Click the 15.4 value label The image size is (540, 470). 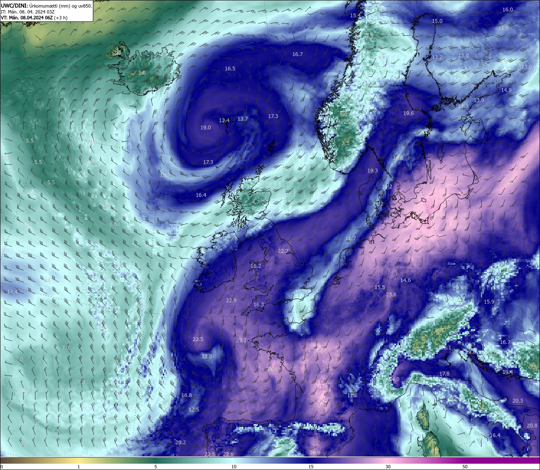[355, 16]
